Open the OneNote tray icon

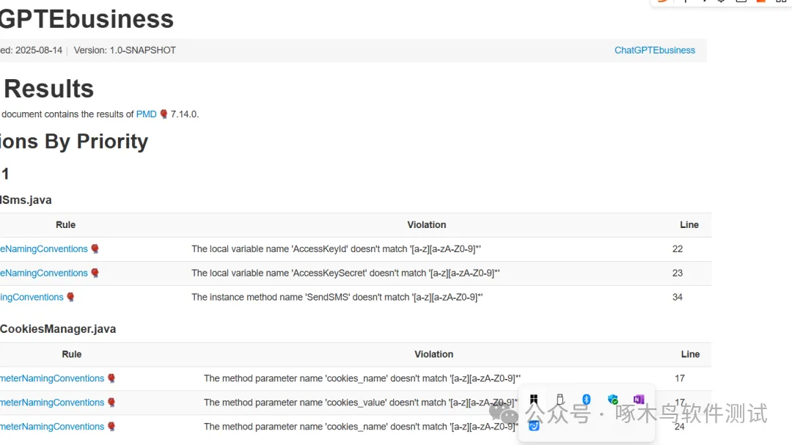pos(639,400)
